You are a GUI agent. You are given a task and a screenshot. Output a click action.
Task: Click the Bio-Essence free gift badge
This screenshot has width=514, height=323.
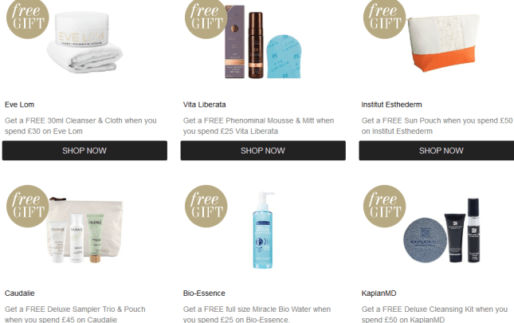tap(206, 207)
